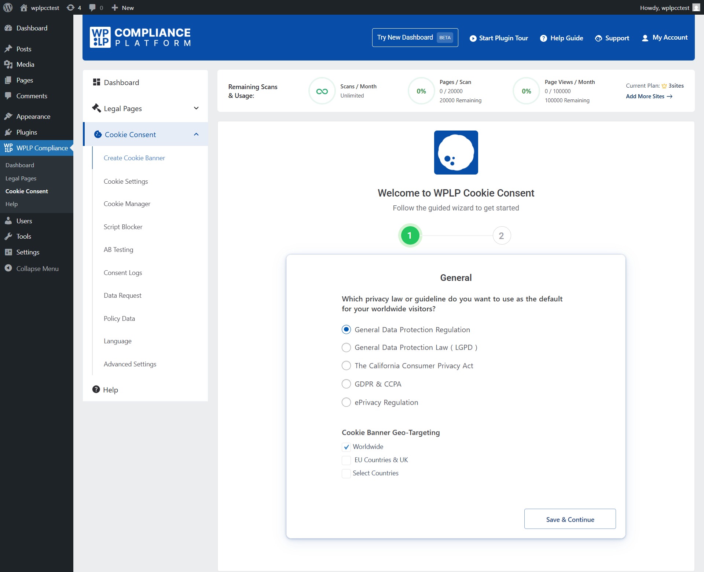Expand the Legal Pages menu chevron

click(x=196, y=108)
